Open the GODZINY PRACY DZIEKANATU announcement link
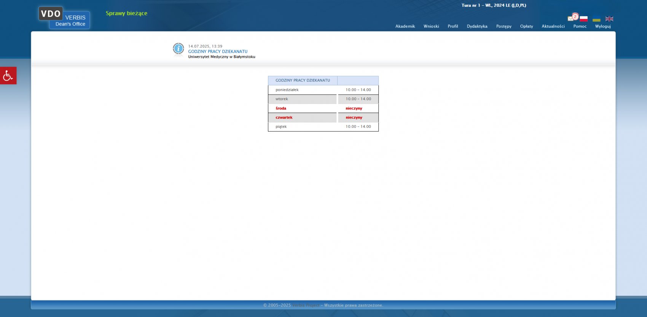The image size is (647, 317). coord(218,51)
